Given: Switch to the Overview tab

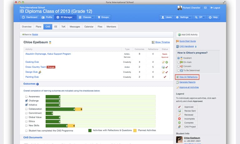Looking at the screenshot, I should 27,27.
